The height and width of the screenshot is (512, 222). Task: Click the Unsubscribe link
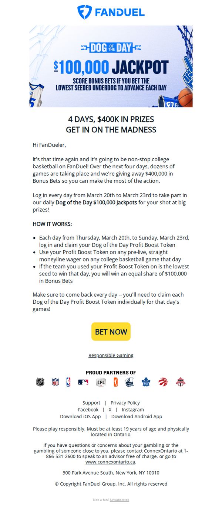pyautogui.click(x=120, y=500)
